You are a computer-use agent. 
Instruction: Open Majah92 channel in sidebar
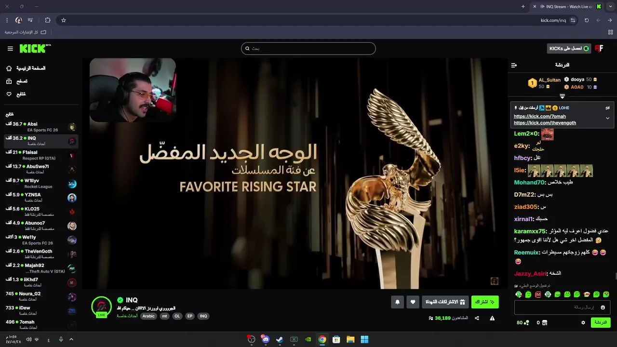point(41,268)
